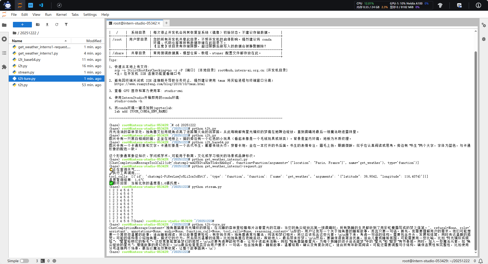This screenshot has height=264, width=488.
Task: Click the Upload Files icon
Action: coord(47,25)
